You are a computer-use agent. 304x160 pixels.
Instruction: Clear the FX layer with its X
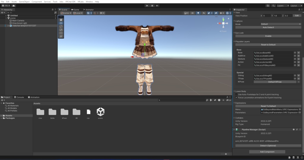tap(299, 65)
